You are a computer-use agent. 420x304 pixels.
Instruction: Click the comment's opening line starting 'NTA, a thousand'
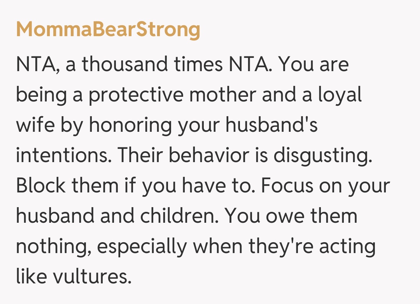point(182,65)
